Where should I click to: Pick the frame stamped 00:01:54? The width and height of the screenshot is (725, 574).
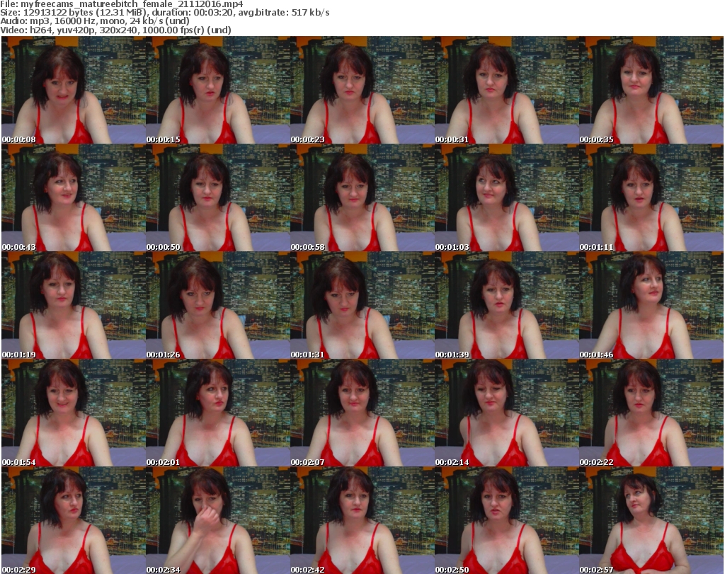point(74,413)
